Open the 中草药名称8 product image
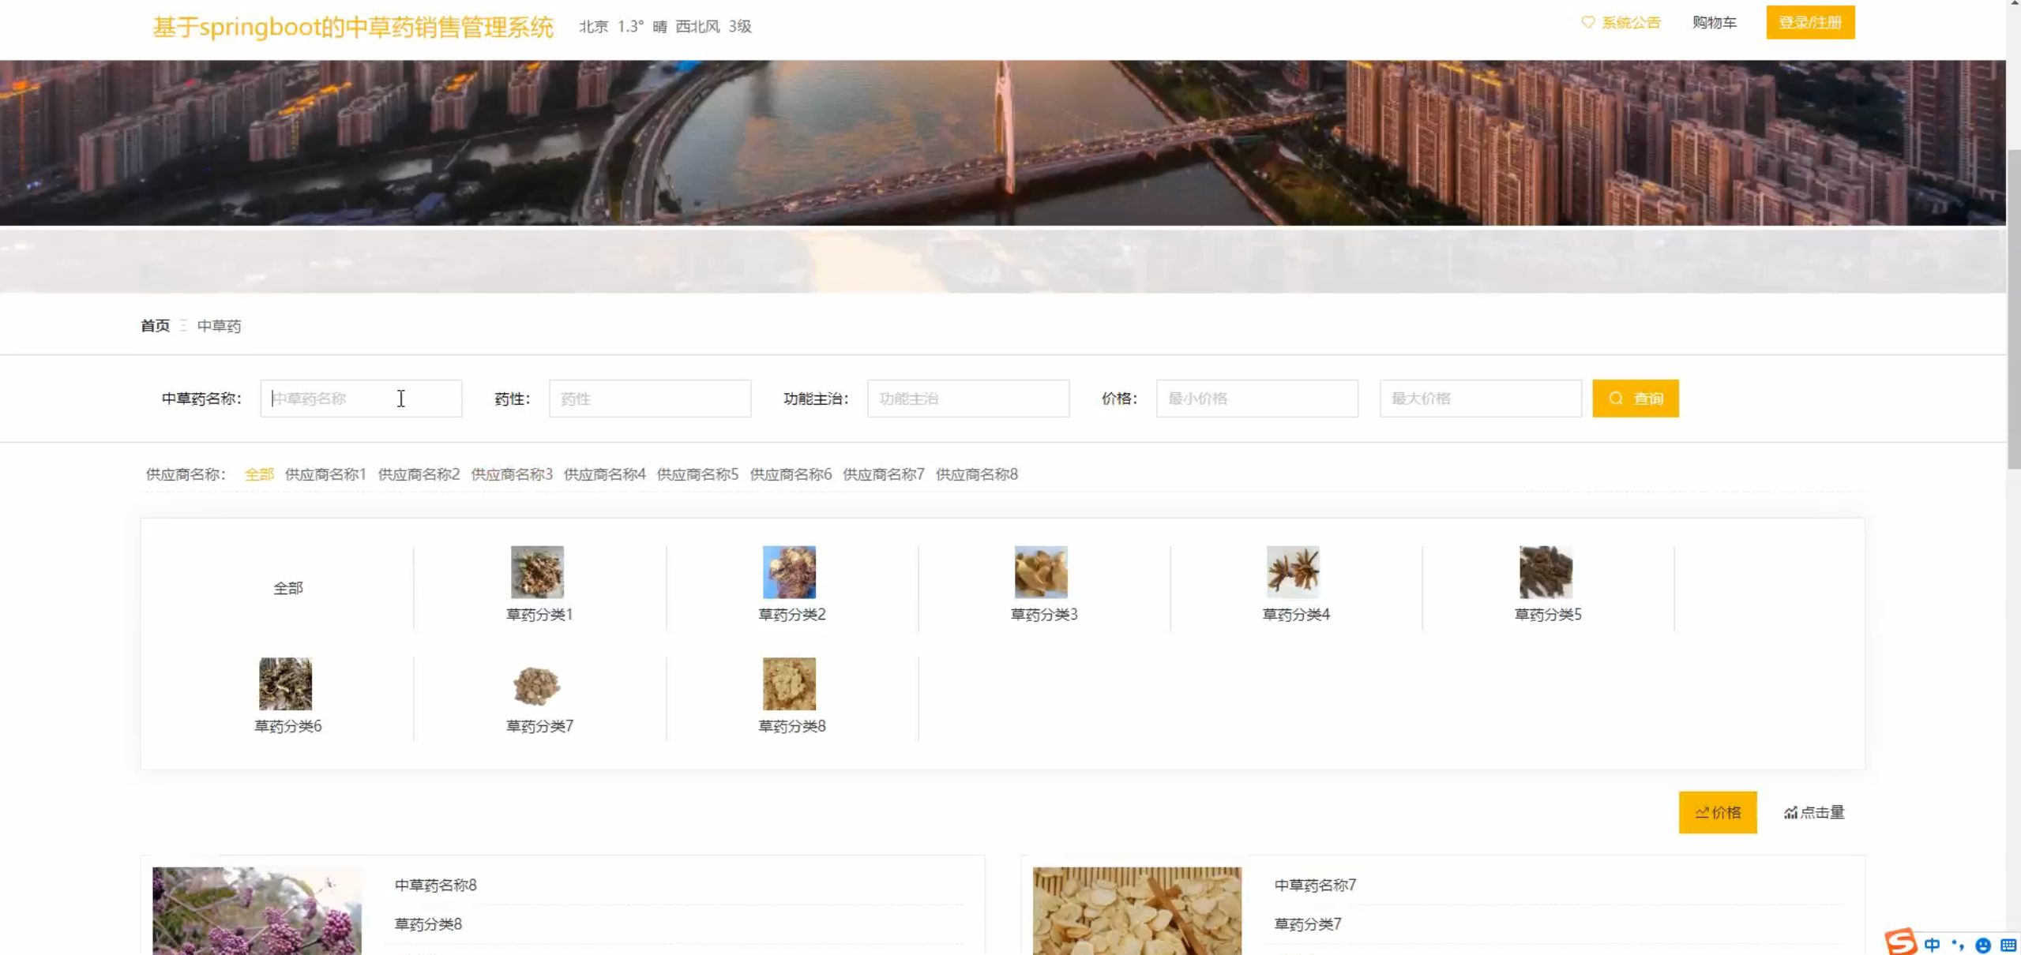2021x955 pixels. (x=257, y=910)
